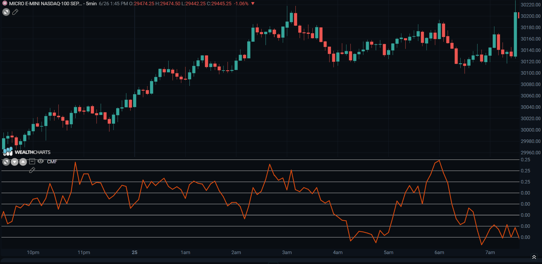Change the 5min timeframe label
The image size is (542, 264).
(x=91, y=4)
